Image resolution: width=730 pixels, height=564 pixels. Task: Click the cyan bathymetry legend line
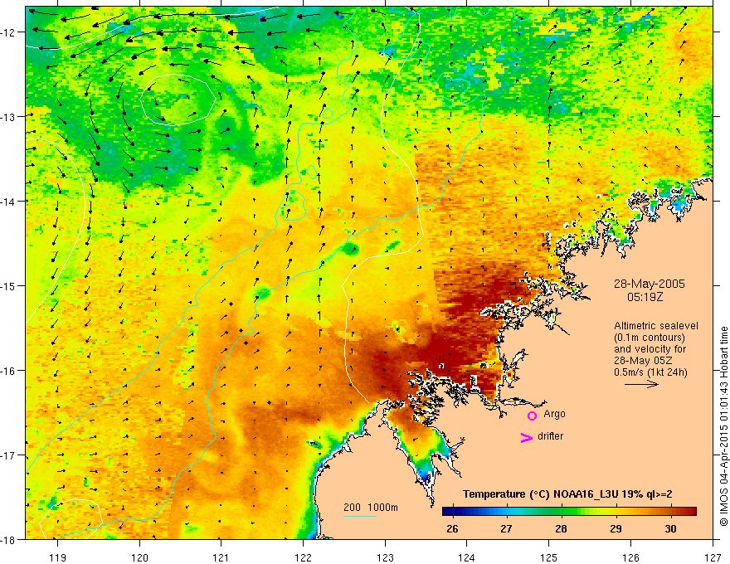tap(359, 516)
